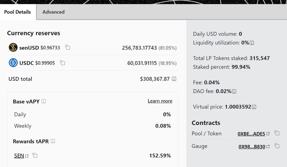
Task: Select the SEN rewards value 152.59%
Action: point(160,156)
